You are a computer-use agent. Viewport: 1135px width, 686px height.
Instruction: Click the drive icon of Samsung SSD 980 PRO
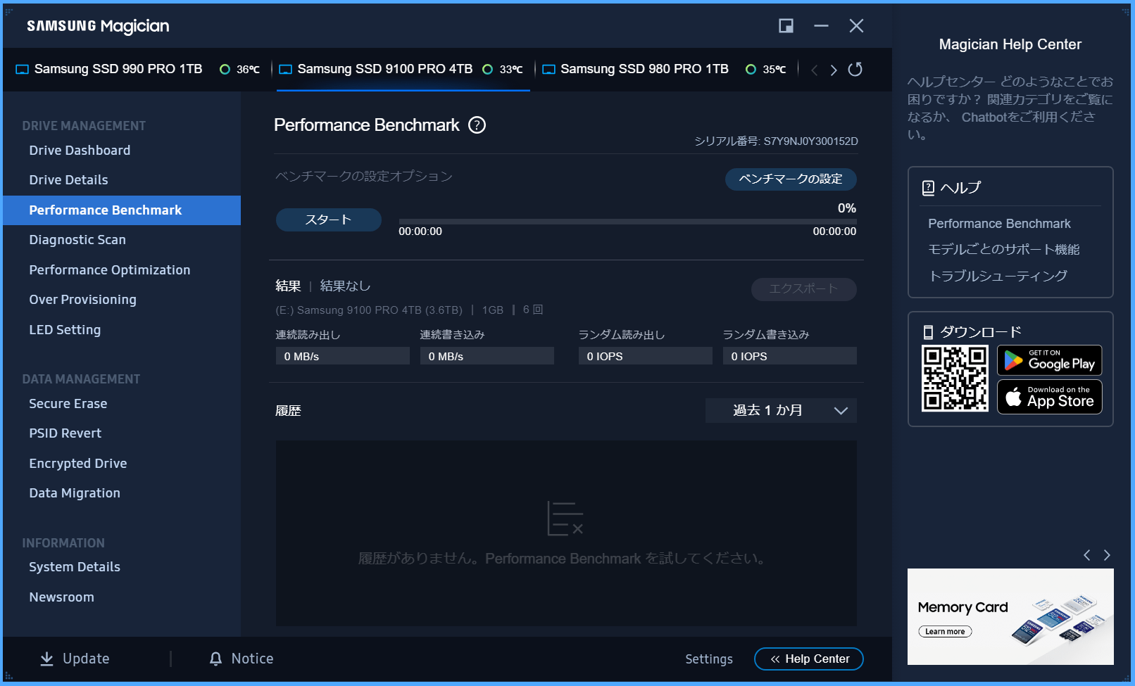coord(549,69)
